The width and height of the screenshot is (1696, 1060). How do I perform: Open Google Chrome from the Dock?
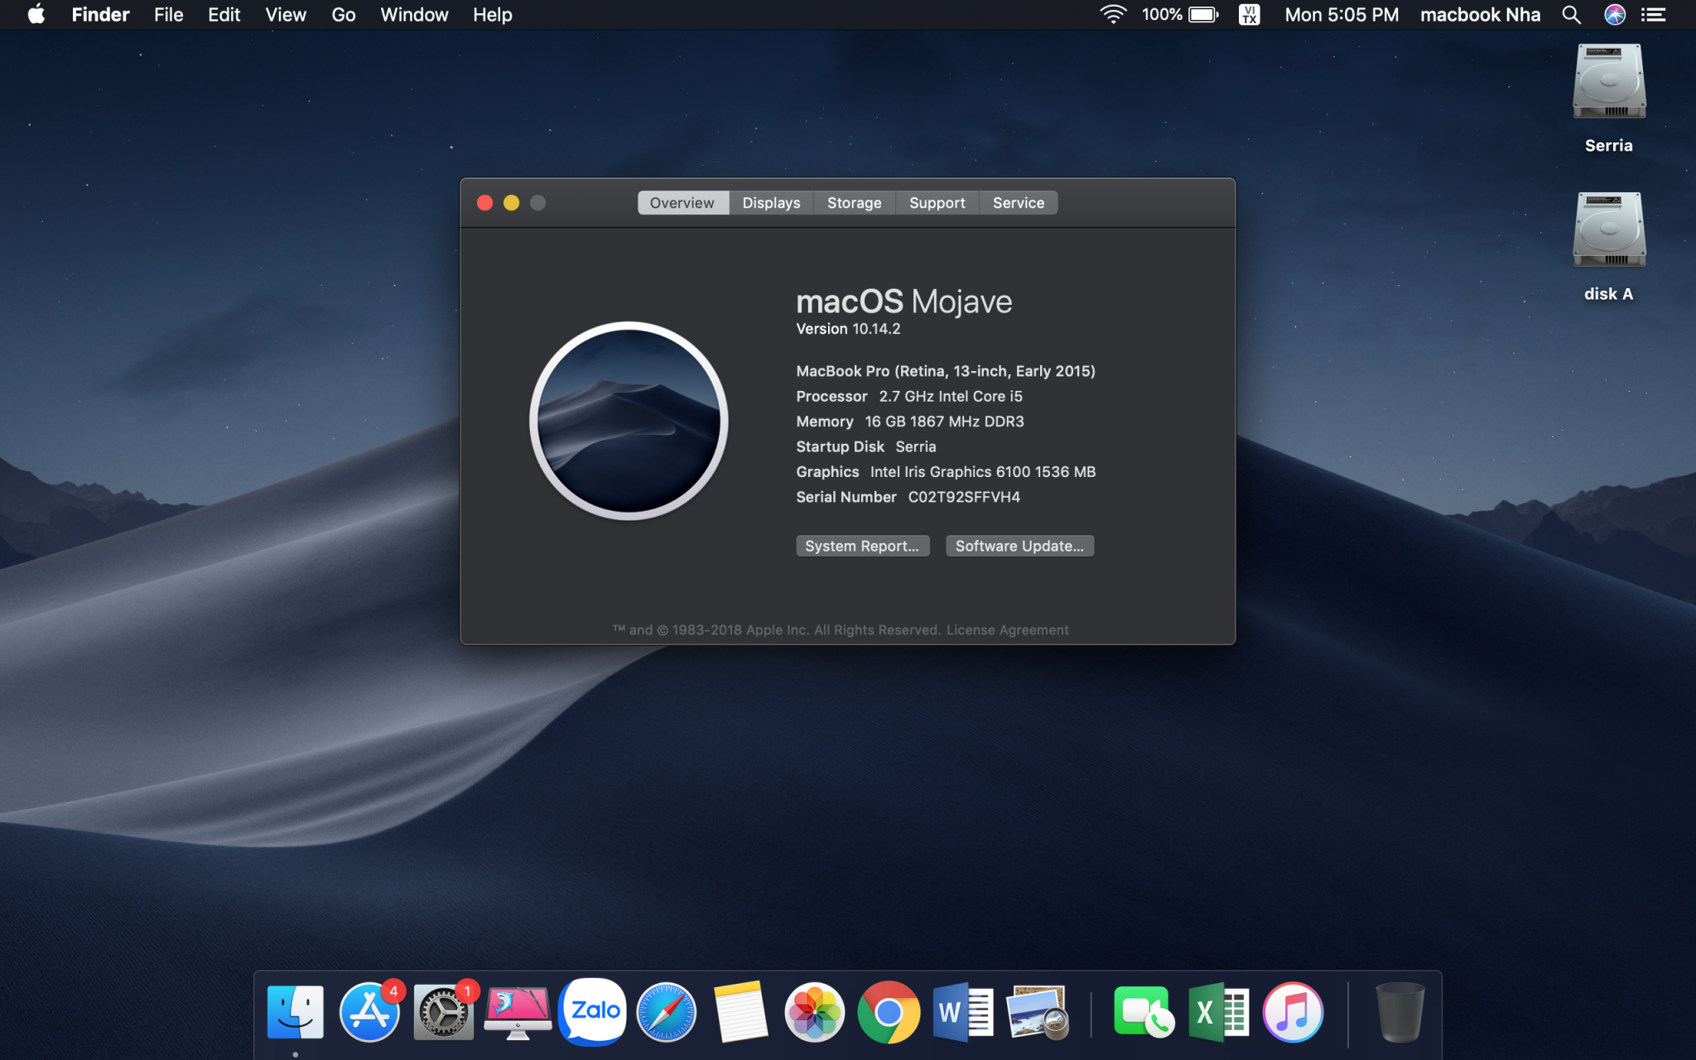(x=889, y=1012)
